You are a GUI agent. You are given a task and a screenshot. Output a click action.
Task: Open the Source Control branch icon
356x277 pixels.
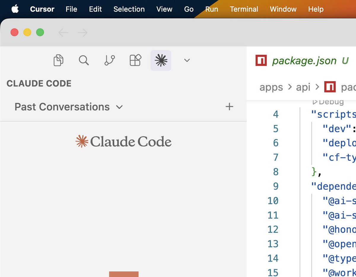click(x=110, y=60)
